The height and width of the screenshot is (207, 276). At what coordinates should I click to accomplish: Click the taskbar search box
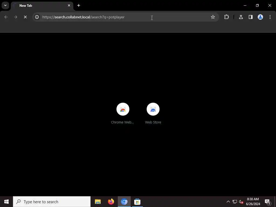click(x=52, y=202)
